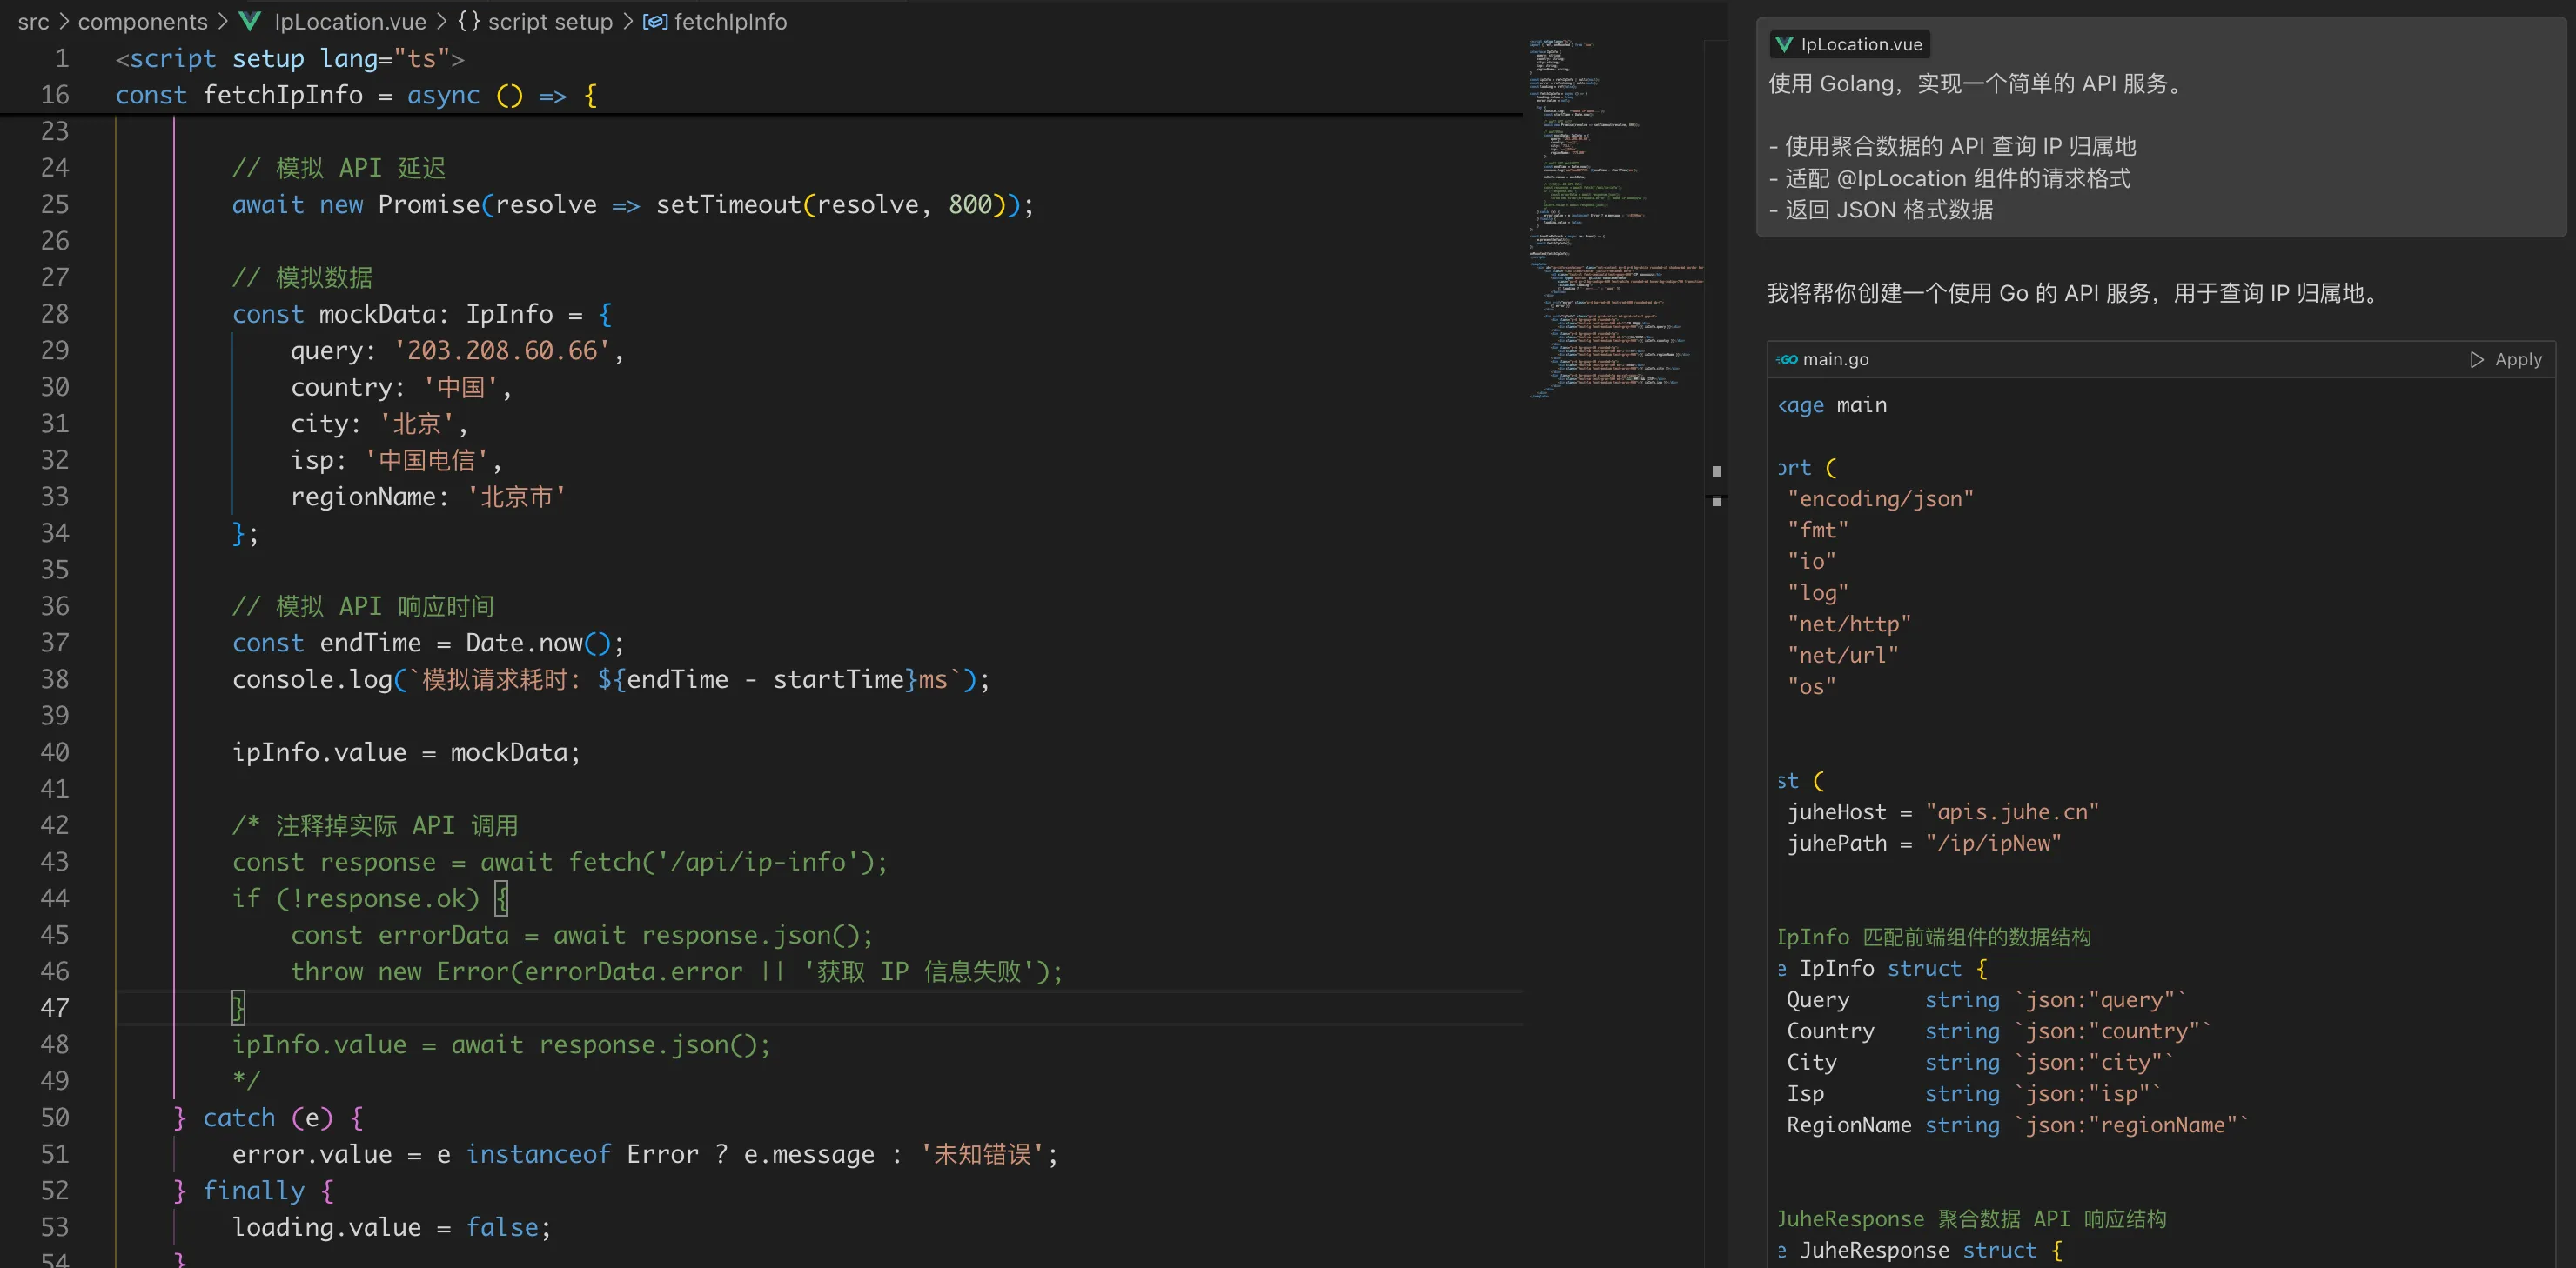Expand the chevron after components in breadcrumb
This screenshot has width=2576, height=1268.
(x=222, y=21)
